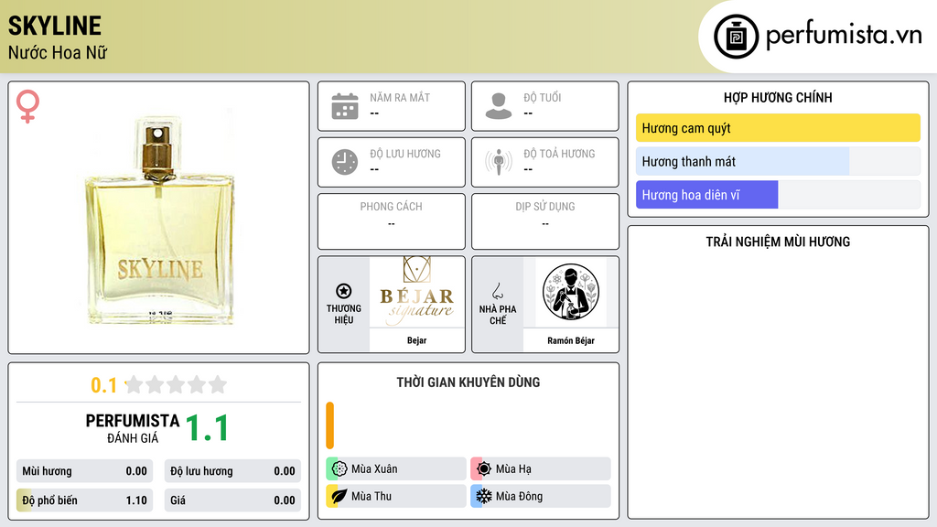Select the Mùa Thu leaf icon
This screenshot has height=527, width=937.
pyautogui.click(x=339, y=496)
